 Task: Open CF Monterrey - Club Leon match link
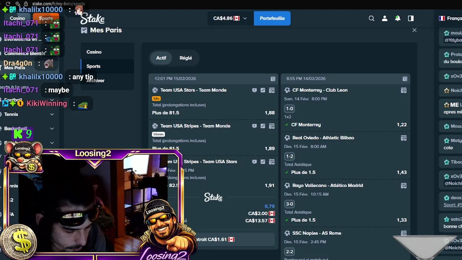tap(320, 90)
